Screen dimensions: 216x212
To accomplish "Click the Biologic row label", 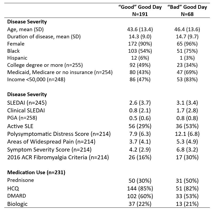I will [x=17, y=204].
